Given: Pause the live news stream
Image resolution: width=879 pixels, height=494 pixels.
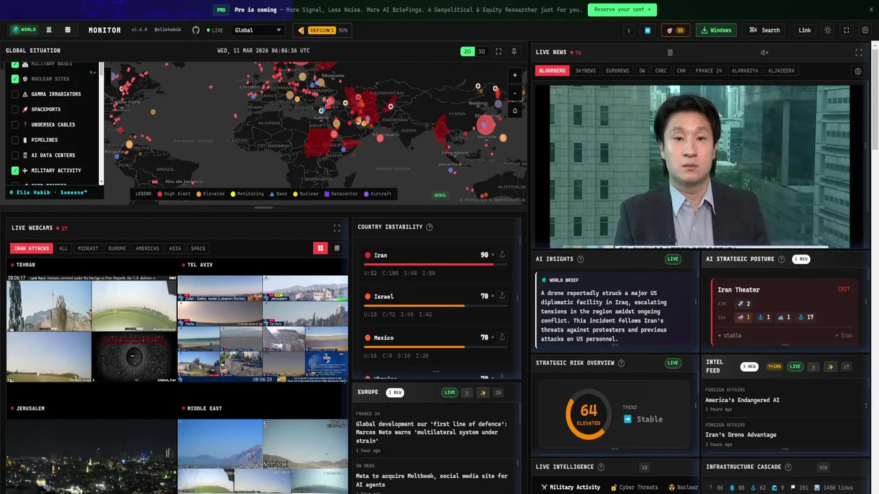Looking at the screenshot, I should pos(670,52).
